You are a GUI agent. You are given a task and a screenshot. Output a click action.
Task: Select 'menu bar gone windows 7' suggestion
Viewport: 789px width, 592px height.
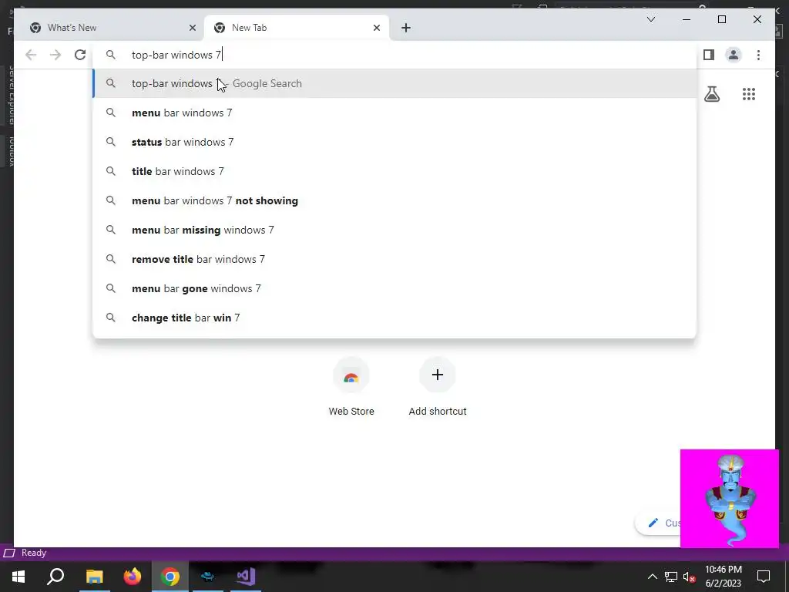395,288
